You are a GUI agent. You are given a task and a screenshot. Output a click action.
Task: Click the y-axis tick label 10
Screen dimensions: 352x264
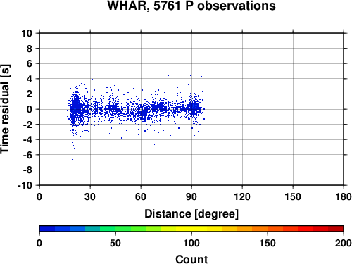[x=27, y=33]
